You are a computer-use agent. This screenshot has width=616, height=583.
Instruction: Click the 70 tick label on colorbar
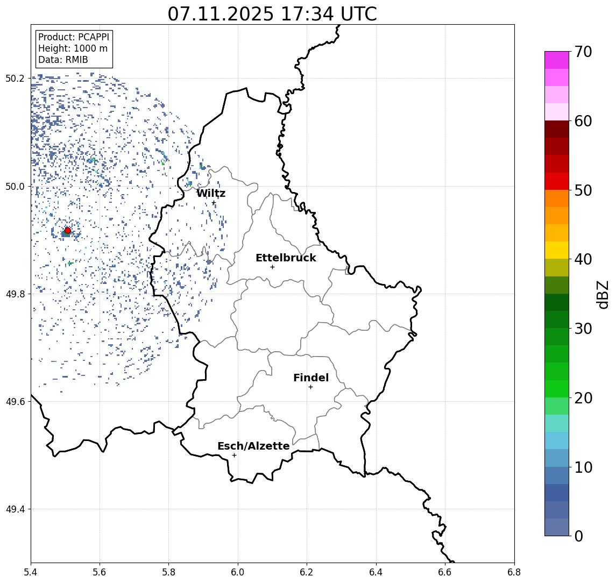click(583, 52)
